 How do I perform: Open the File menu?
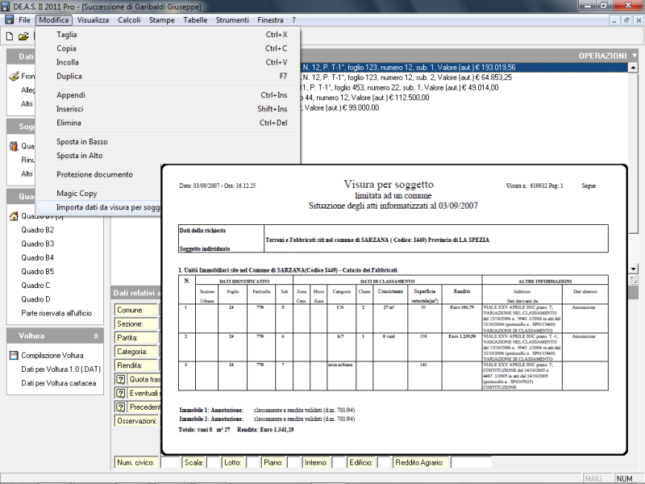pyautogui.click(x=24, y=19)
